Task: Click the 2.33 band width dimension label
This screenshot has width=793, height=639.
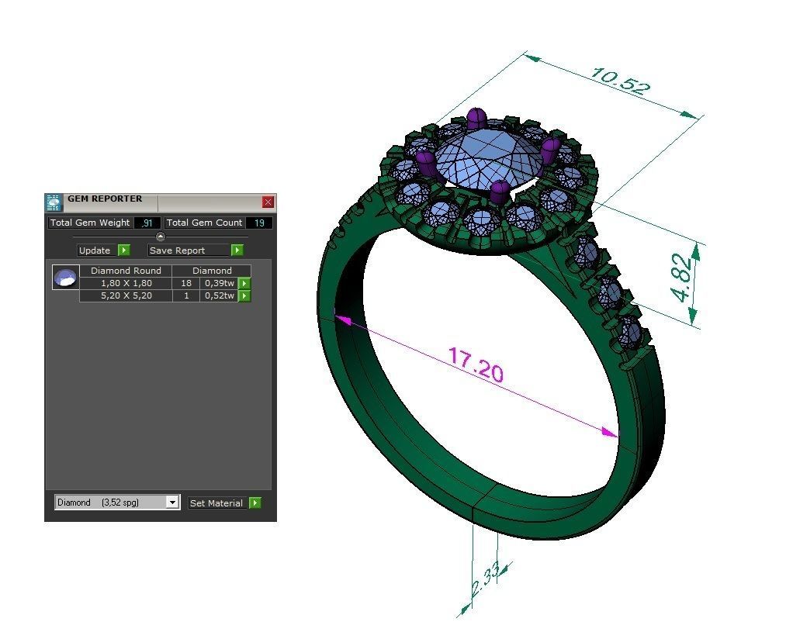Action: pyautogui.click(x=486, y=579)
